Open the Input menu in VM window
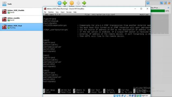 (x=62, y=12)
